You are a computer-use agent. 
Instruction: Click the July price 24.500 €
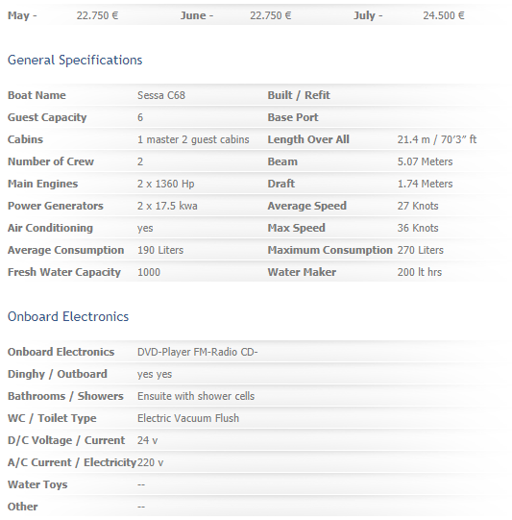coord(444,15)
